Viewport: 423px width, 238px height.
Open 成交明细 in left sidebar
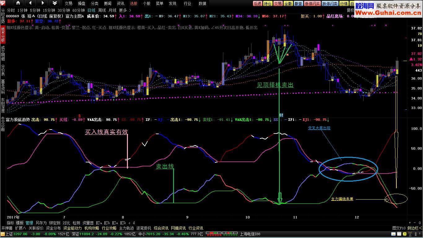(3, 53)
